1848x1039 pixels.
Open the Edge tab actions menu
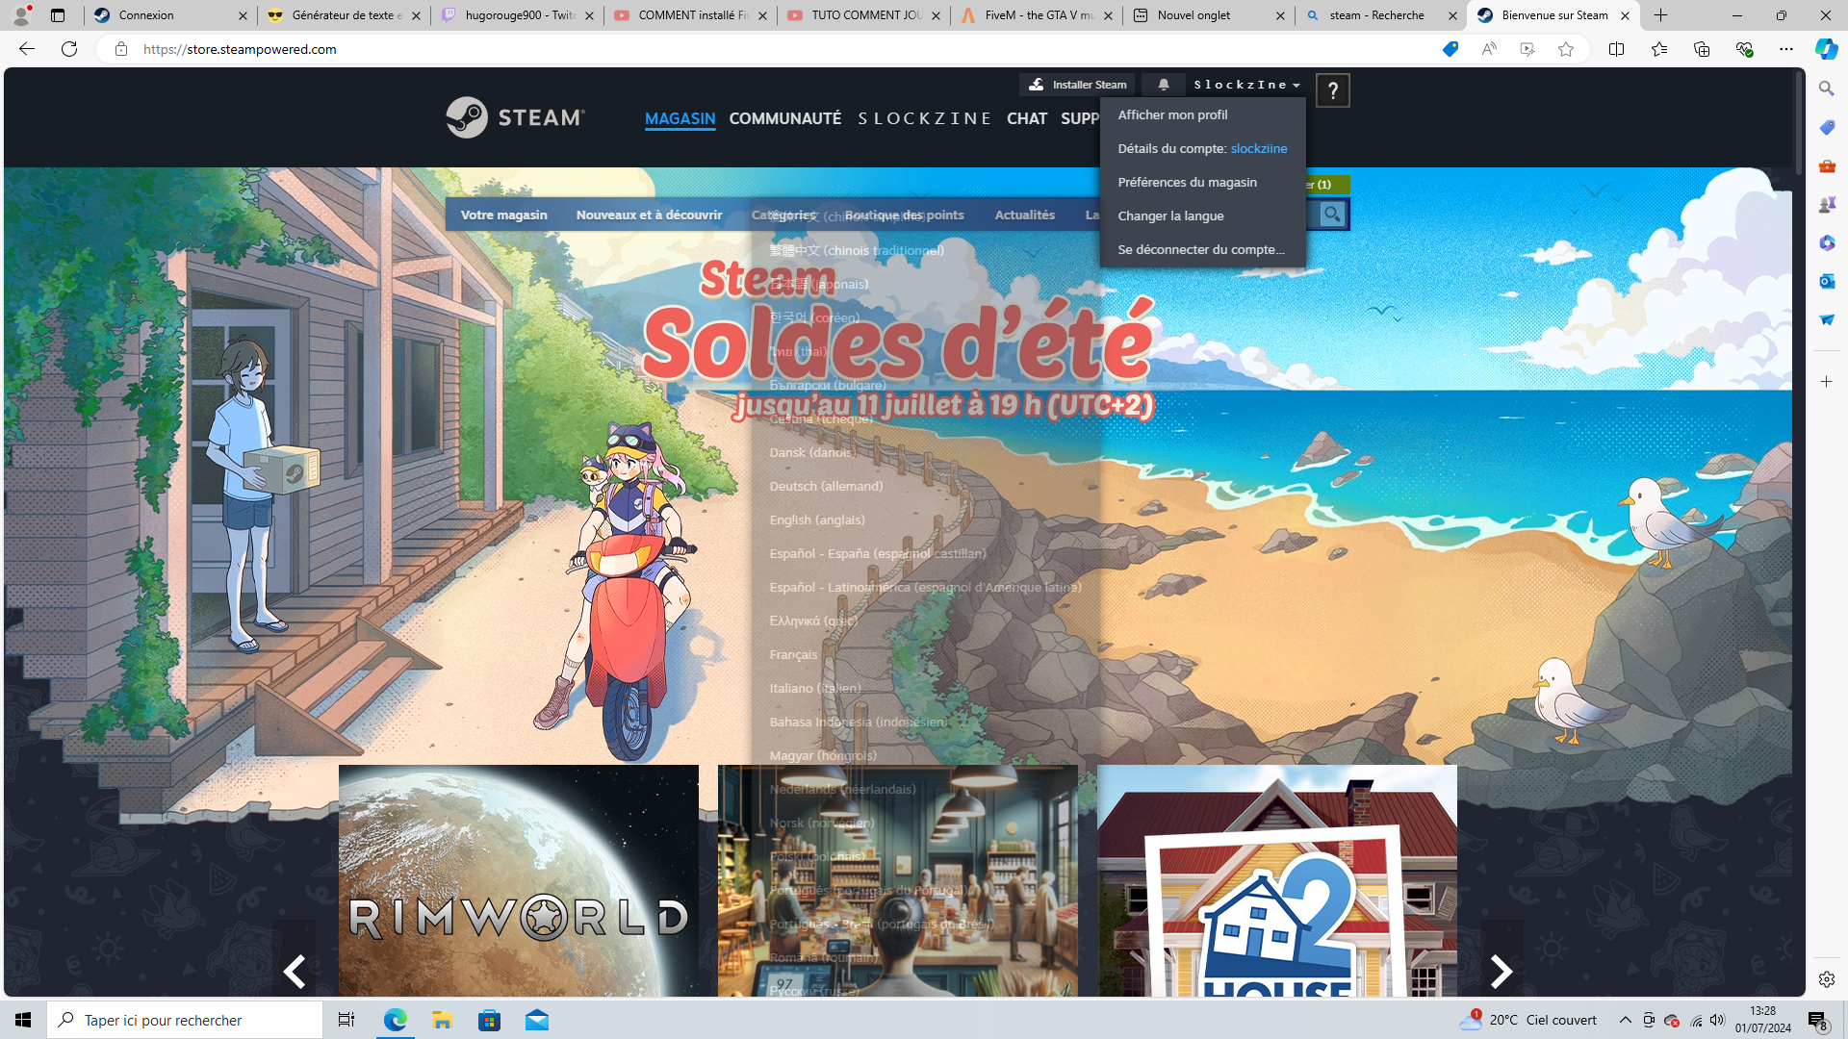(58, 15)
